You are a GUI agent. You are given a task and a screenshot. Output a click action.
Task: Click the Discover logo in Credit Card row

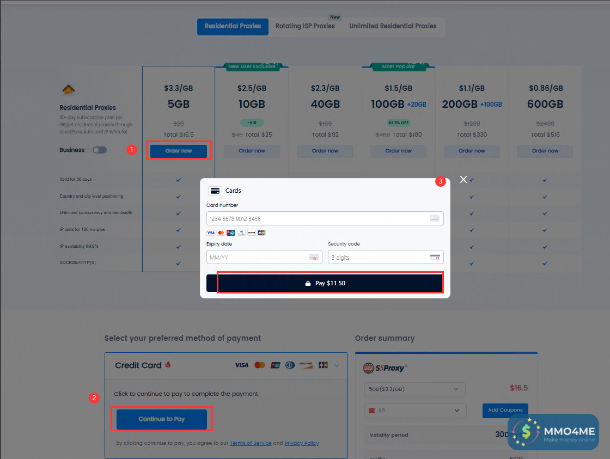(x=306, y=365)
